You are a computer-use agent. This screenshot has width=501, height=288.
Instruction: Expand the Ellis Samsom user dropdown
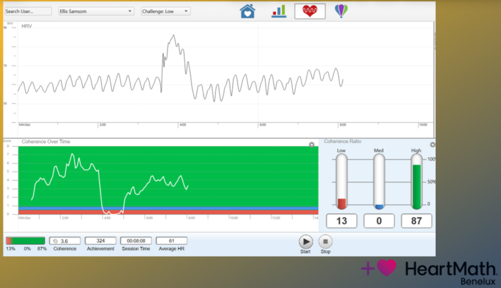click(x=96, y=11)
